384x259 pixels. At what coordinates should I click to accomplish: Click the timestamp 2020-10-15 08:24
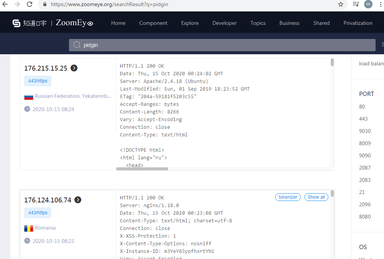53,109
